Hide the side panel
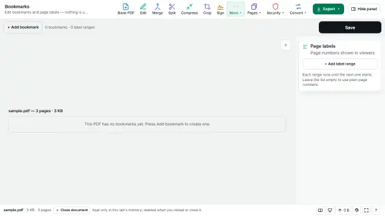The width and height of the screenshot is (385, 216). coord(364,9)
